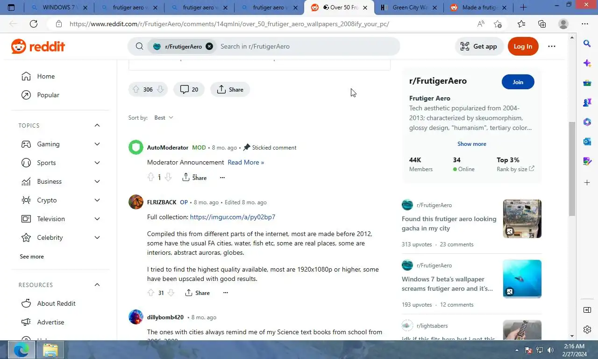Share the FLRIZBACK comment
Viewport: 598px width, 359px height.
[197, 293]
